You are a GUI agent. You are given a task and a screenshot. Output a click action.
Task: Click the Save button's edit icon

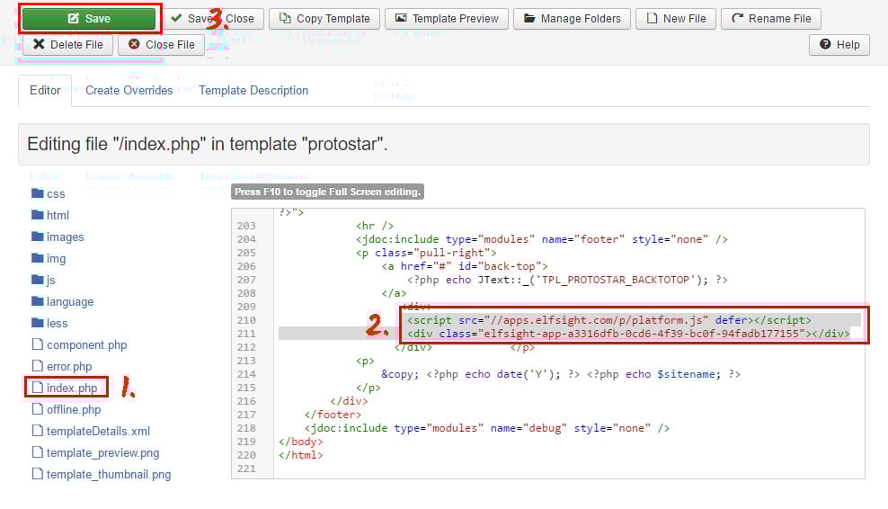(x=73, y=18)
